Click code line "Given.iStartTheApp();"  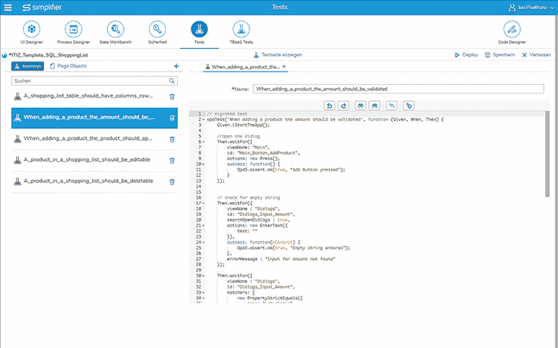point(243,126)
